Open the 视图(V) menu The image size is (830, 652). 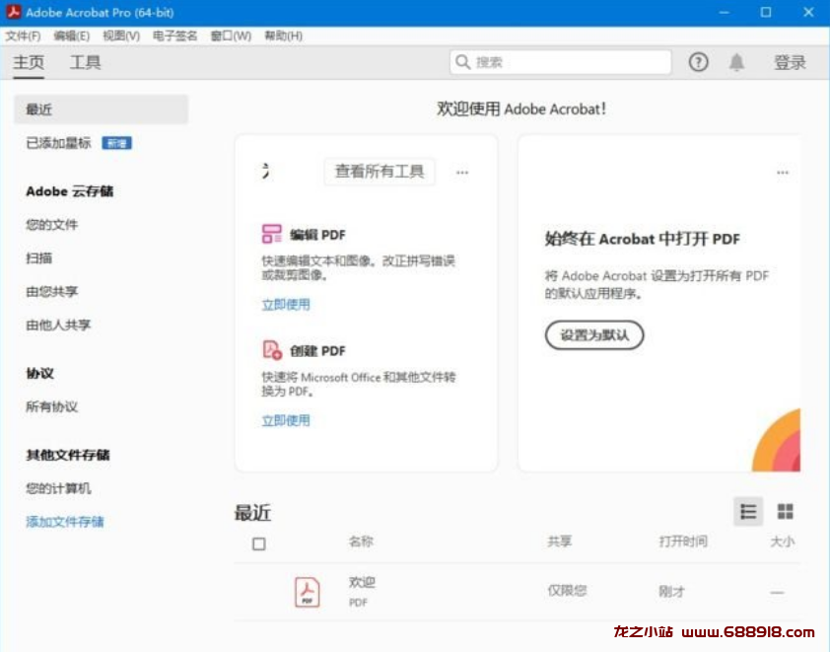[x=121, y=36]
